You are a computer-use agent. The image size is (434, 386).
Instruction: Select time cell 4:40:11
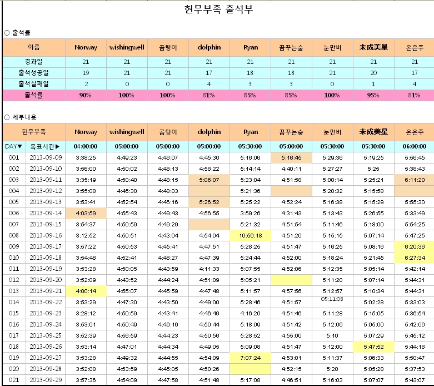291,169
